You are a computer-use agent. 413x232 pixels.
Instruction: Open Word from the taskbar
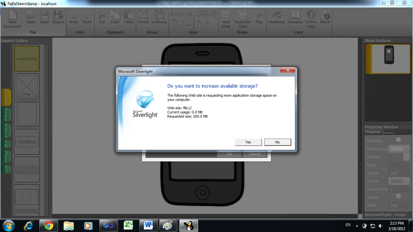(x=149, y=226)
